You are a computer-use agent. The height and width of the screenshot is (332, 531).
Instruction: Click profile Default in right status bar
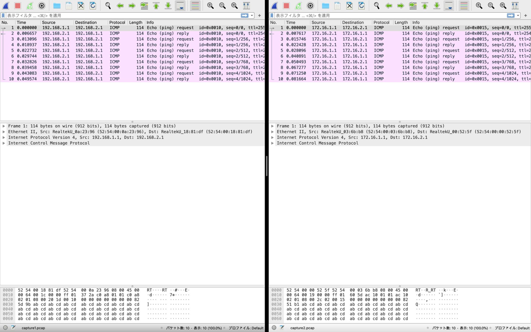click(512, 328)
